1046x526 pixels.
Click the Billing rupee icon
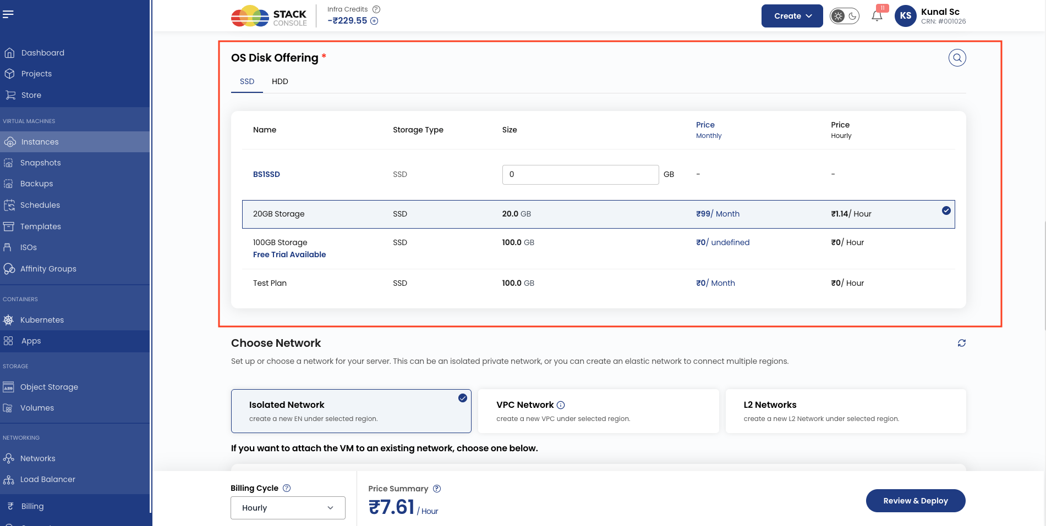click(x=10, y=506)
